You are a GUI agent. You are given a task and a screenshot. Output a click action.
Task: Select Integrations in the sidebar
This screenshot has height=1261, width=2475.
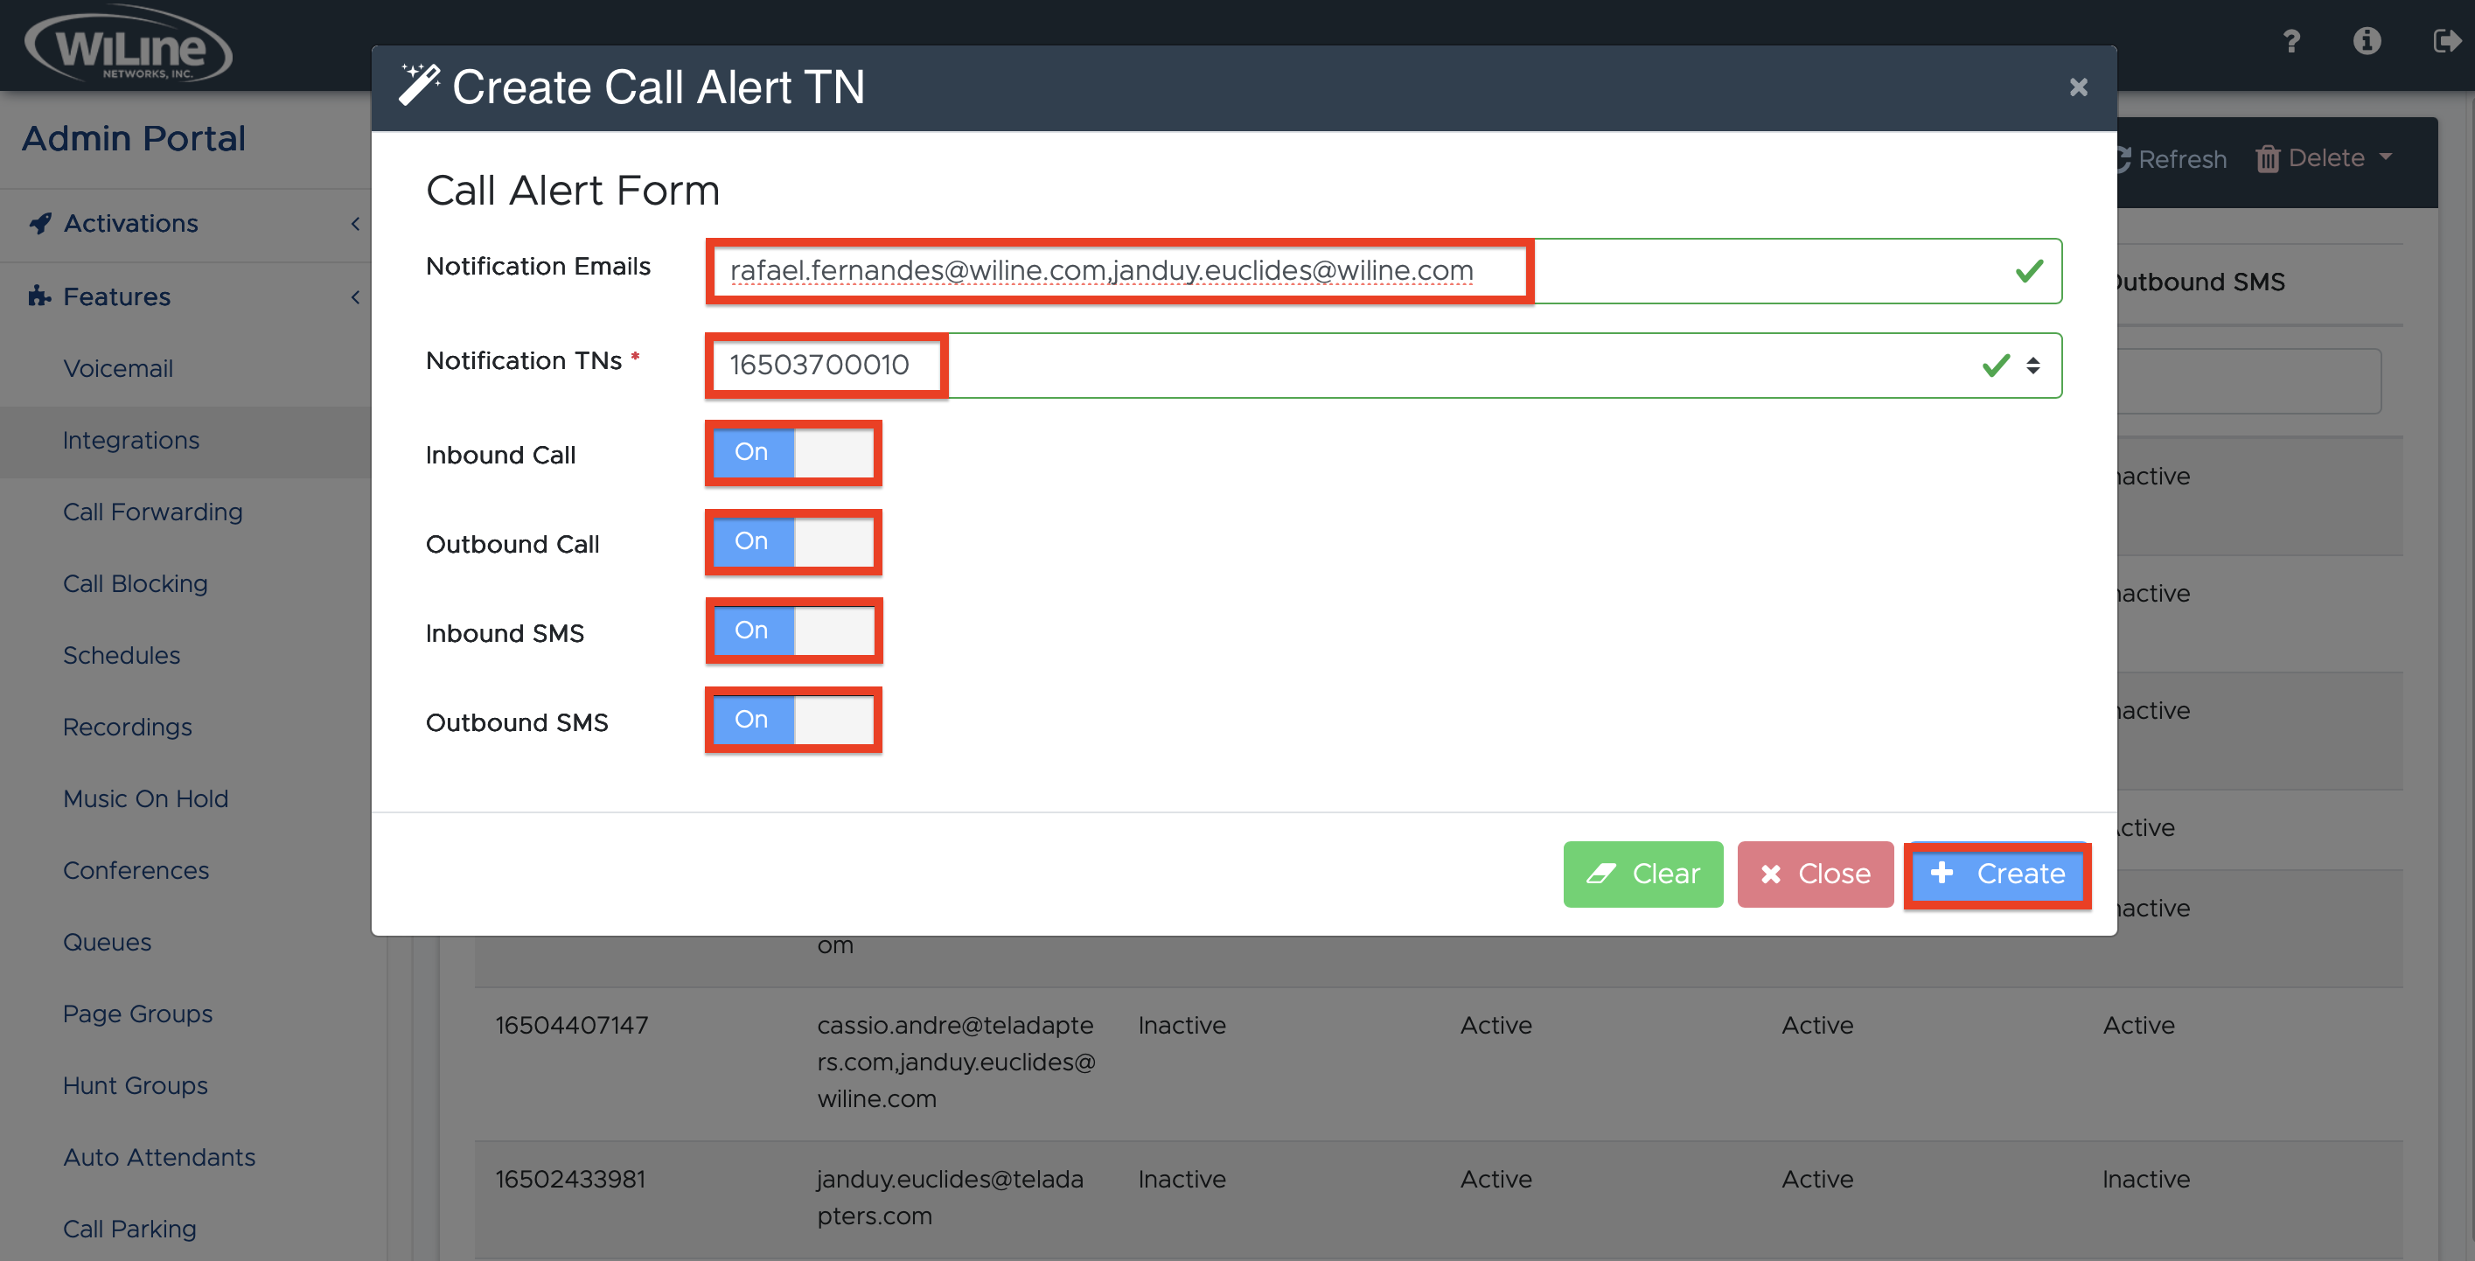[x=132, y=440]
